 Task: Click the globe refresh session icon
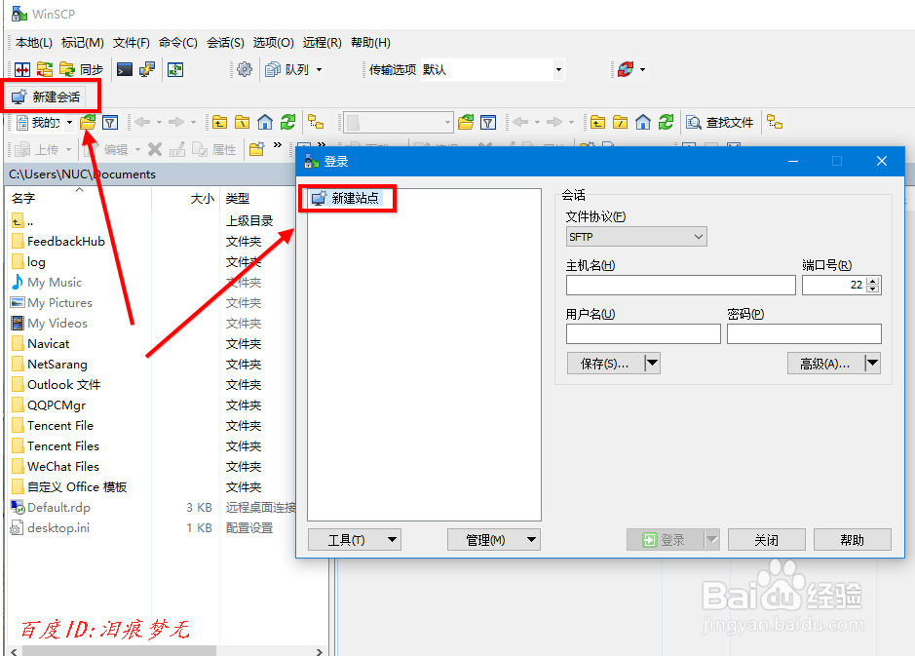pos(626,70)
